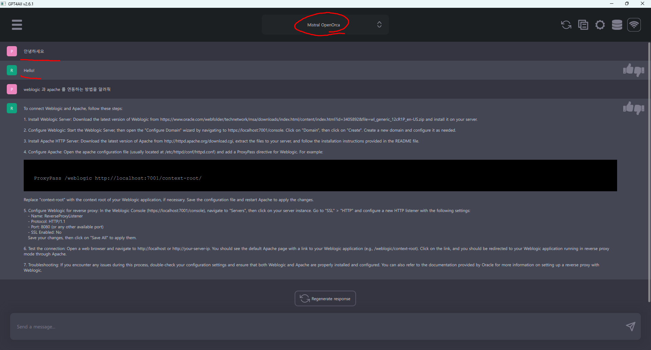The width and height of the screenshot is (651, 350).
Task: Click the GPT4All app icon in the title bar
Action: (x=3, y=4)
